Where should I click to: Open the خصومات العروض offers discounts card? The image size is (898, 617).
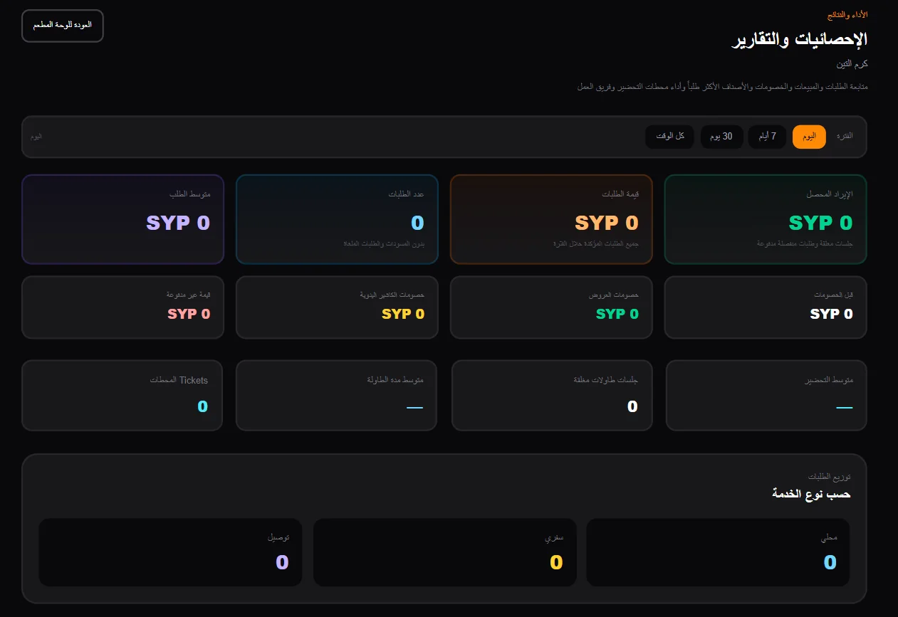pos(551,307)
